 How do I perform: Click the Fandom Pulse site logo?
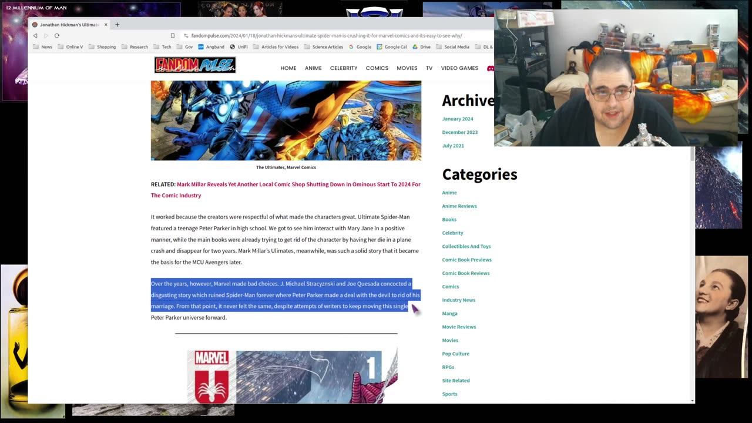pos(195,65)
